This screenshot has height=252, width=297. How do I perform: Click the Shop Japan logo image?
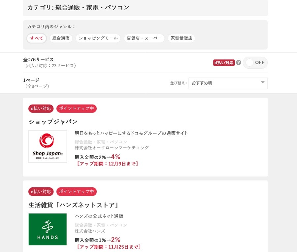[47, 146]
